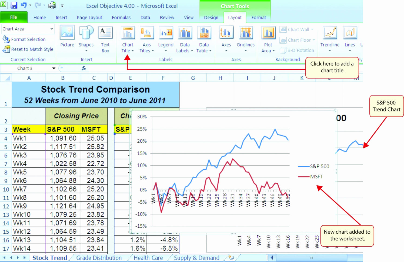Open Plot Area options

point(268,40)
